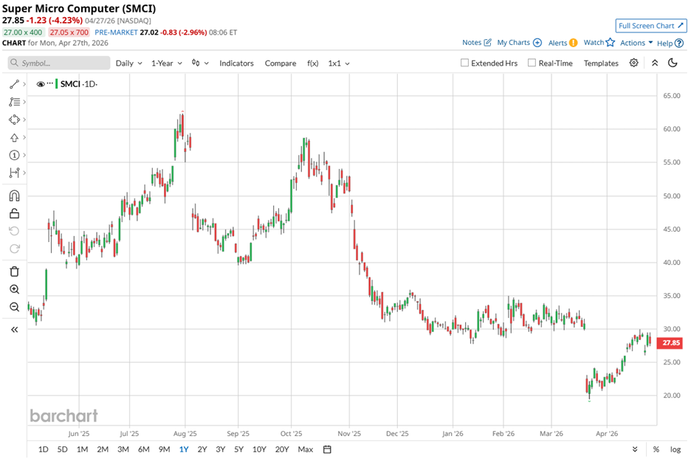Open SMCI series more options dots
Image resolution: width=691 pixels, height=467 pixels.
[49, 83]
